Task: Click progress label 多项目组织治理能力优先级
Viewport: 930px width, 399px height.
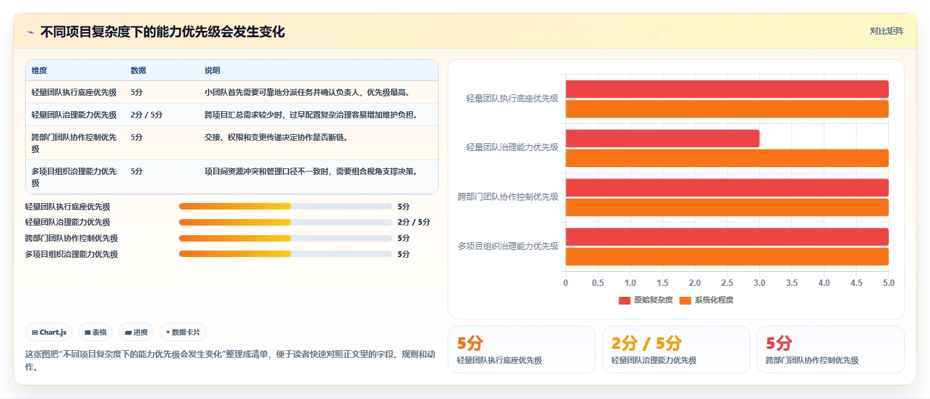Action: pyautogui.click(x=71, y=254)
